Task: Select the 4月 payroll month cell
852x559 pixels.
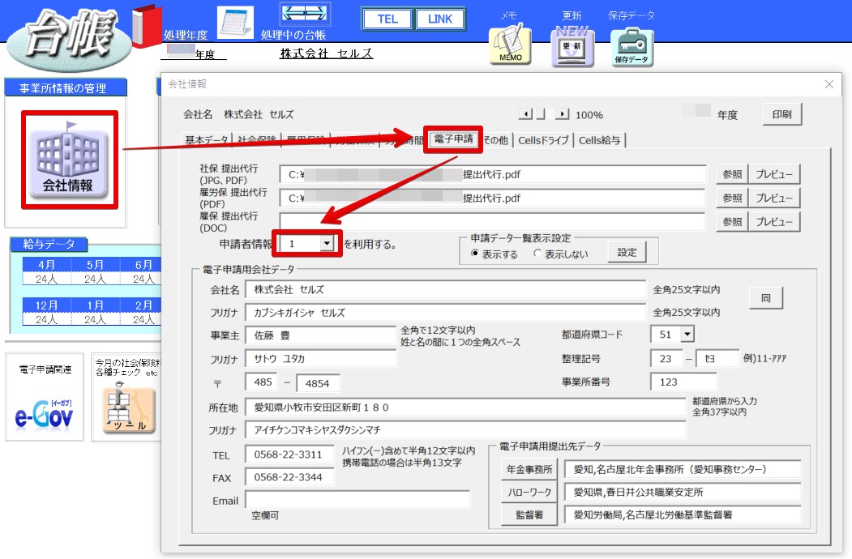Action: coord(47,265)
